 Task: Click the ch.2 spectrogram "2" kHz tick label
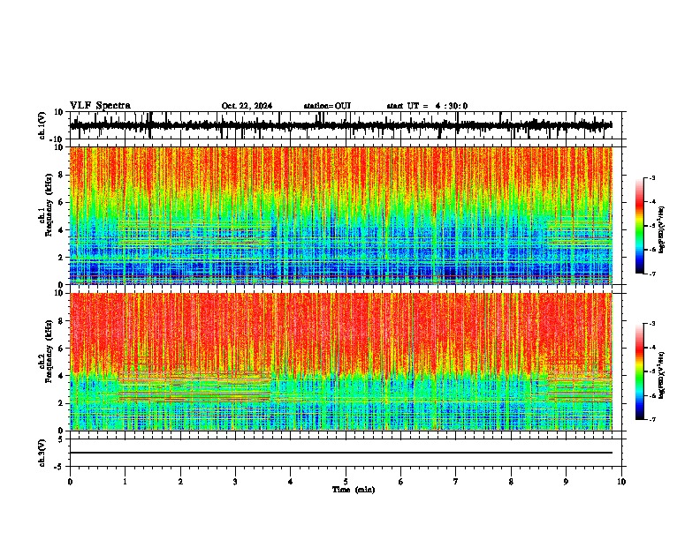tap(61, 403)
